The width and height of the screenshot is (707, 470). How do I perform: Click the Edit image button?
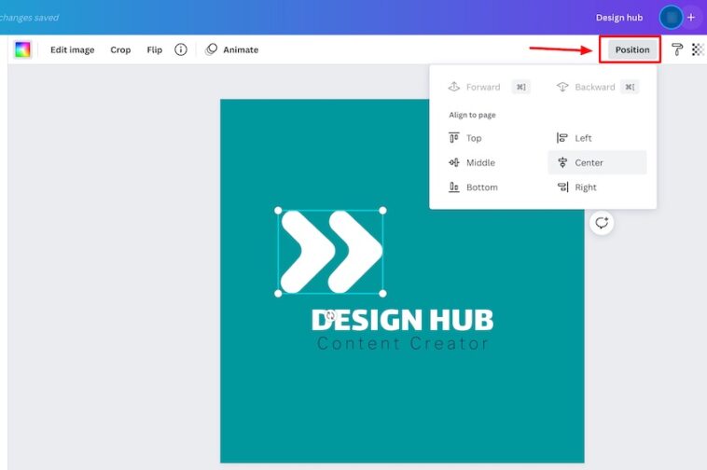(x=72, y=49)
